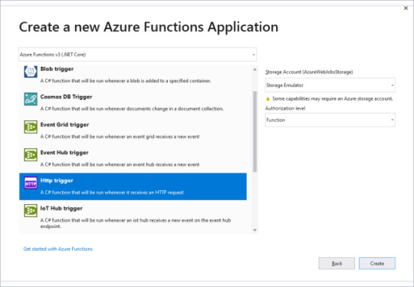
Task: Click the Blob trigger icon
Action: 31,71
